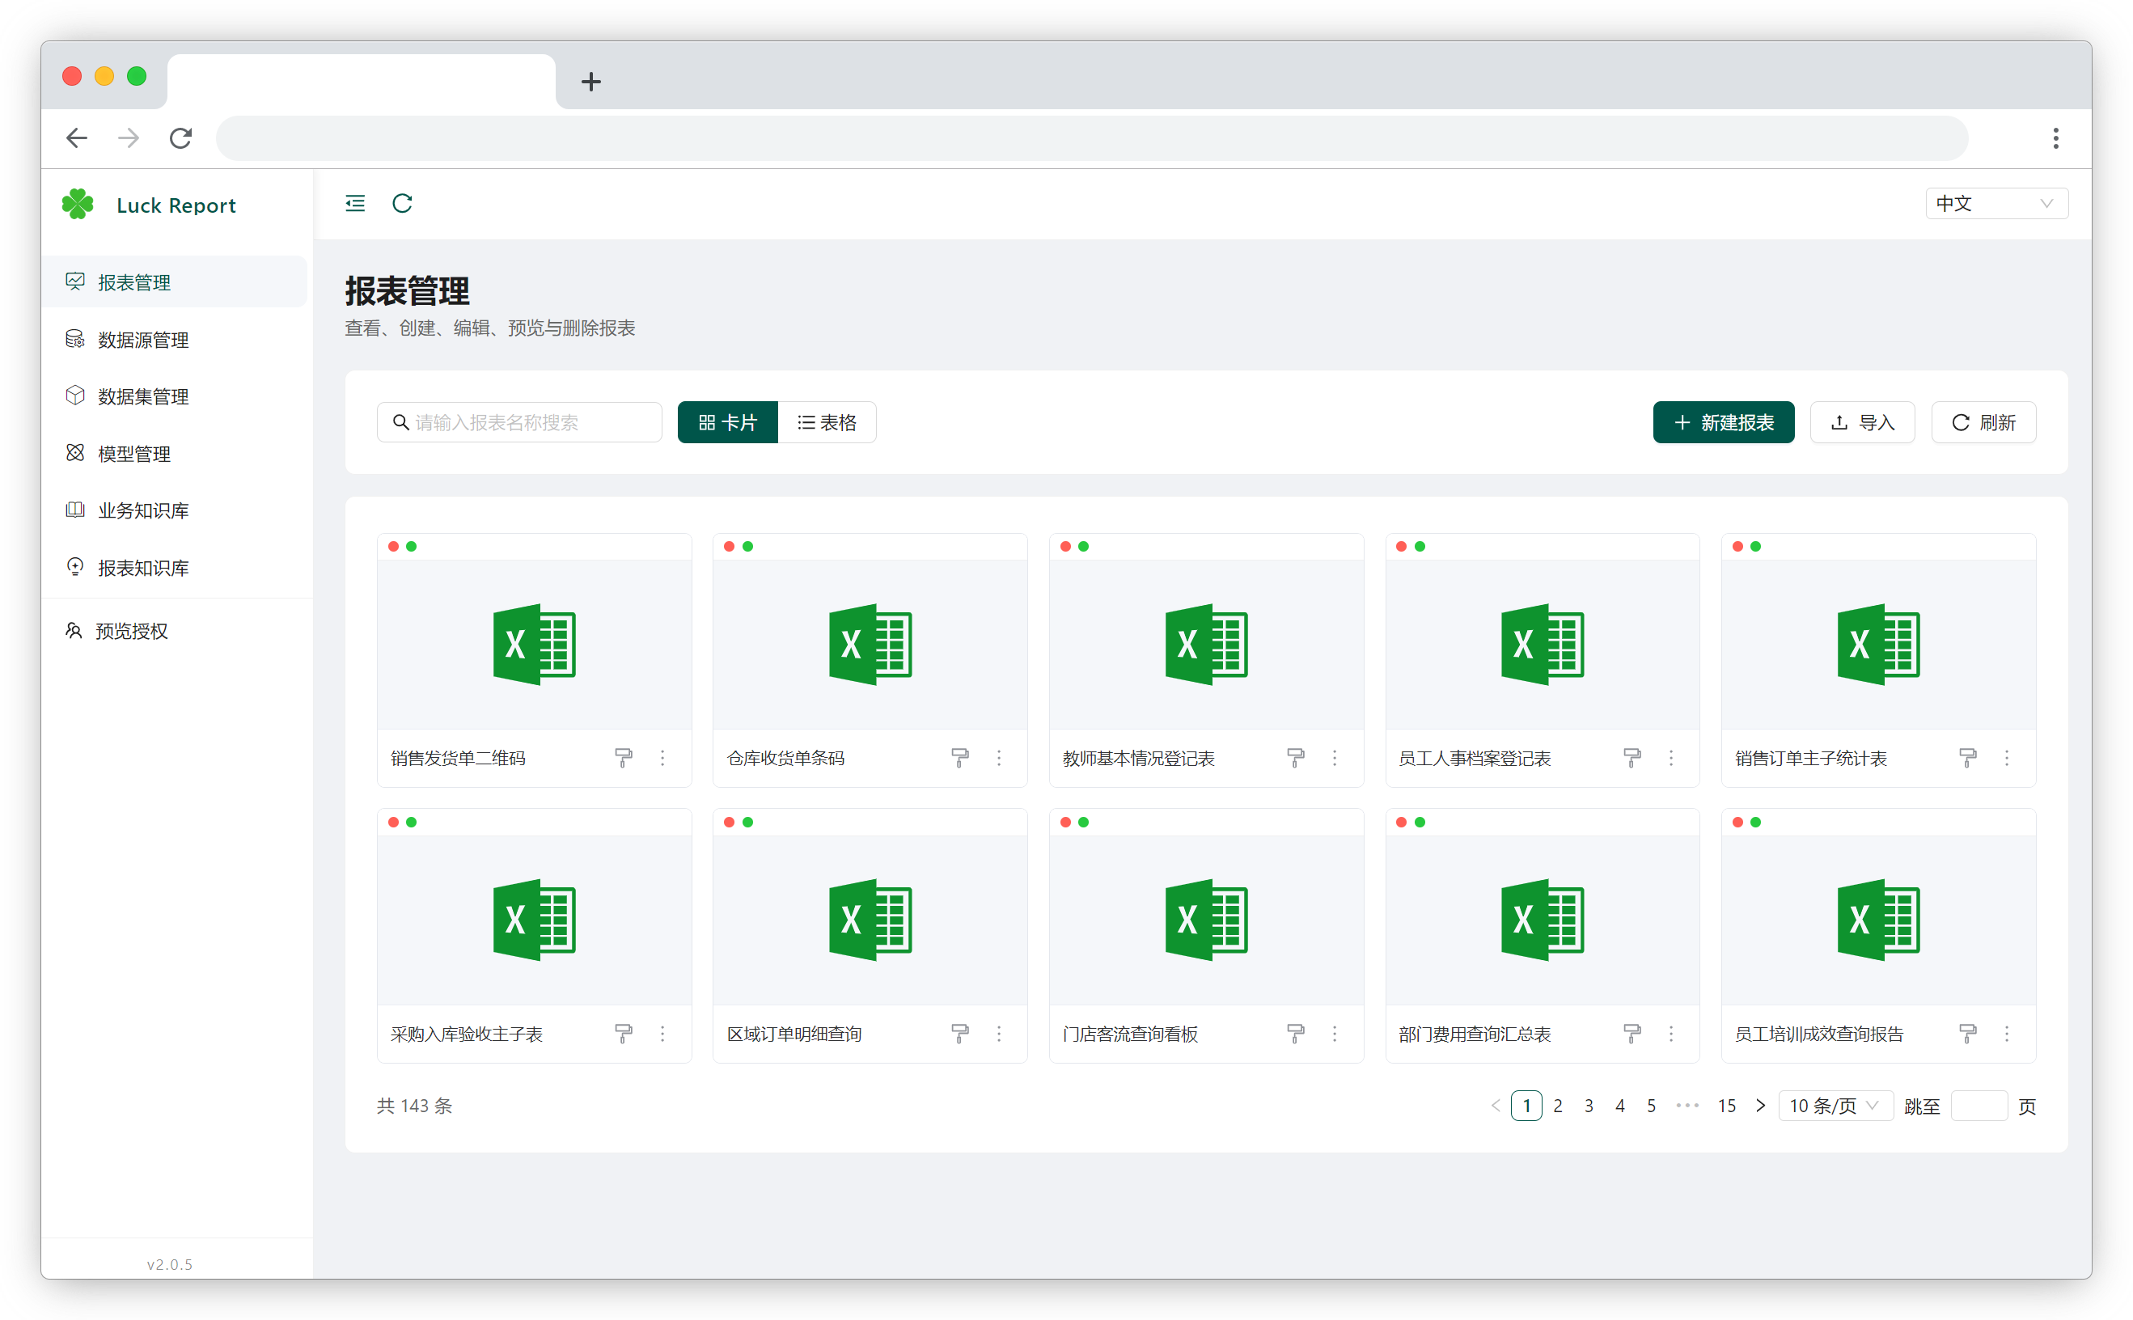Open more menu on 员工人事档案登记表
Screen dimensions: 2133x1320
(1671, 758)
